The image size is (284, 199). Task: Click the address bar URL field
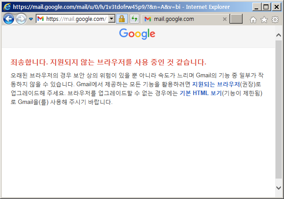pyautogui.click(x=76, y=19)
